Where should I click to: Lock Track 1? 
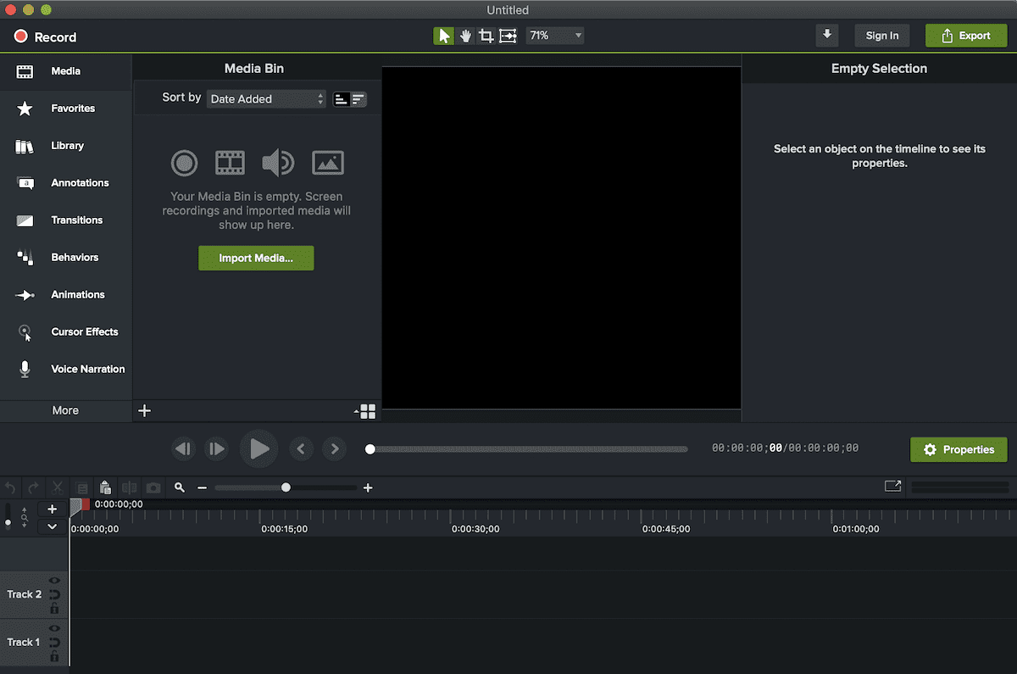pyautogui.click(x=54, y=655)
